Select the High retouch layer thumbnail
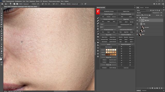Screen dimensions: 165x92 point(143,20)
